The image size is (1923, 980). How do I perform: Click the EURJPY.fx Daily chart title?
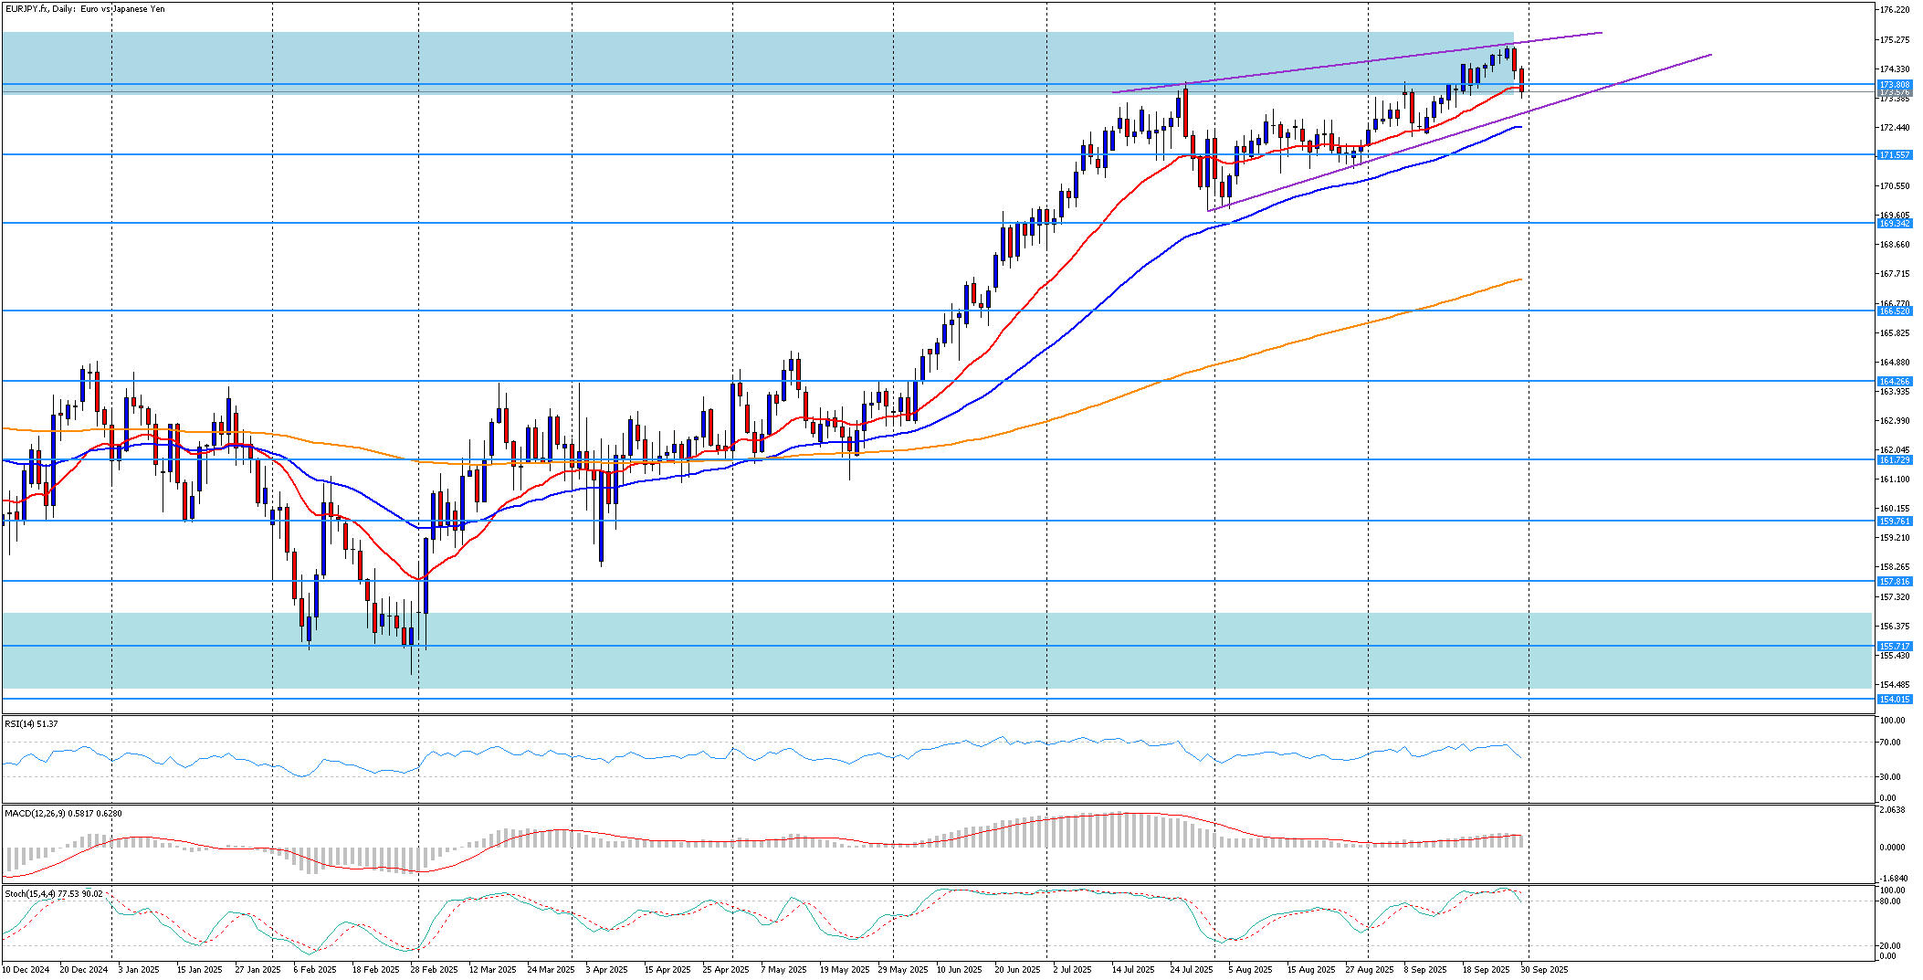(85, 9)
